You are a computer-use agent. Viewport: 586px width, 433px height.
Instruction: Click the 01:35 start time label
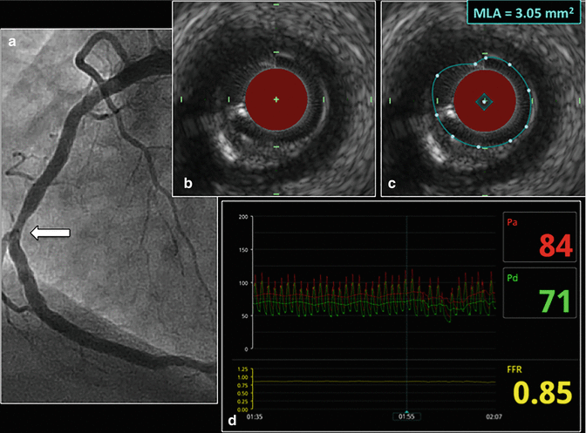257,417
